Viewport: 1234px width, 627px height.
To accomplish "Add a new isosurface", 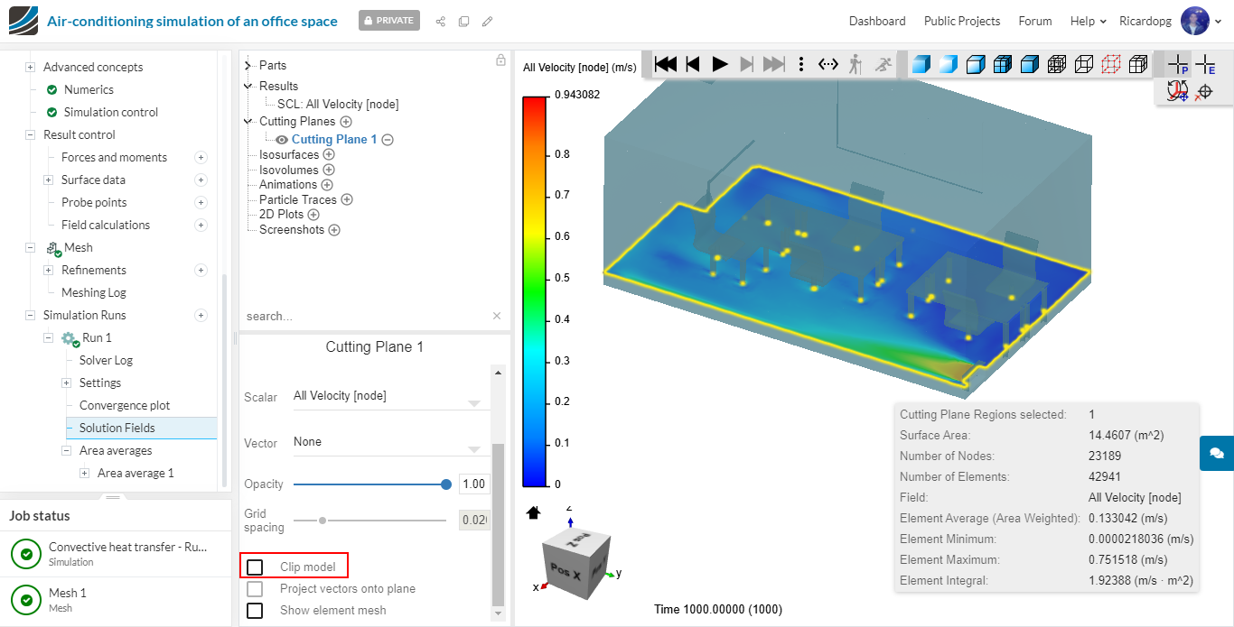I will click(329, 154).
